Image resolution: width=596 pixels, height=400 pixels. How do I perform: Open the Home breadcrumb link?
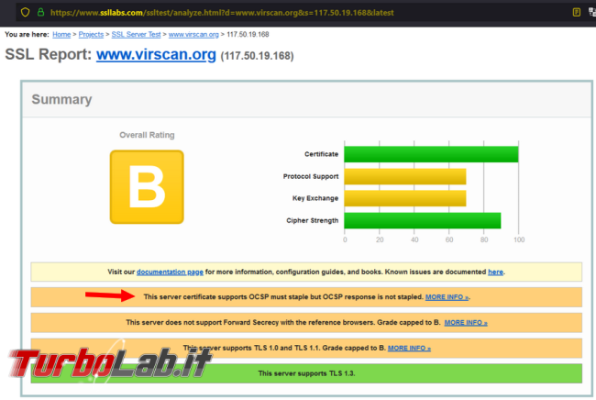tap(61, 34)
